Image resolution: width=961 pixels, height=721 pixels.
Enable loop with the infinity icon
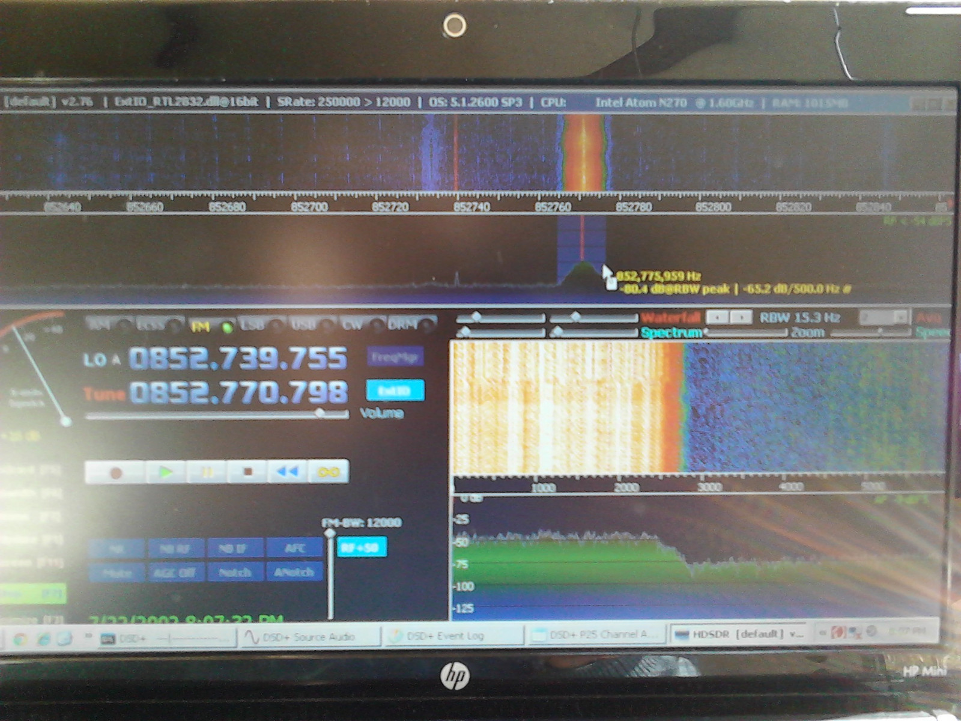pyautogui.click(x=329, y=472)
